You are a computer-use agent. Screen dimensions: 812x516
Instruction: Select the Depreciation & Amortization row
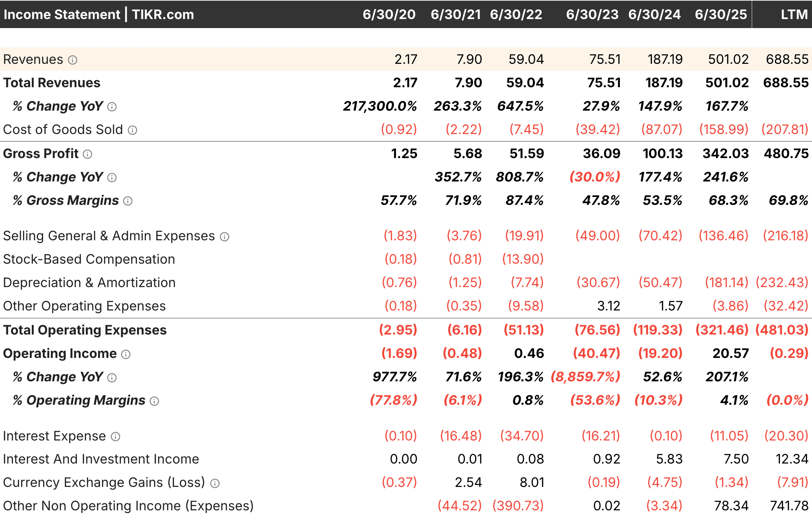89,283
